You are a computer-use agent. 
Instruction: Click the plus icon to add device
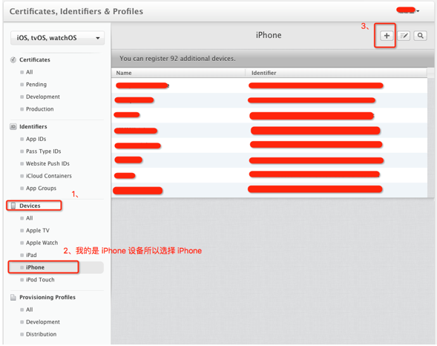pyautogui.click(x=387, y=36)
